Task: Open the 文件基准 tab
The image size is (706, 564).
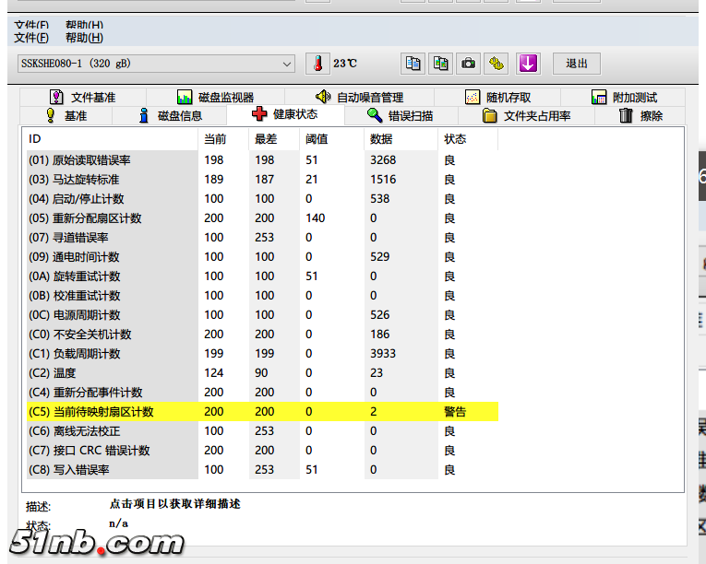Action: 82,97
